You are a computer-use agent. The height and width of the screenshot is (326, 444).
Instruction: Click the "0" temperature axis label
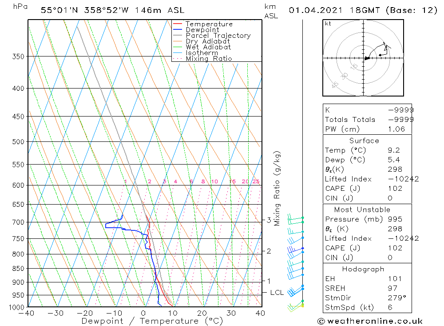[143, 313]
